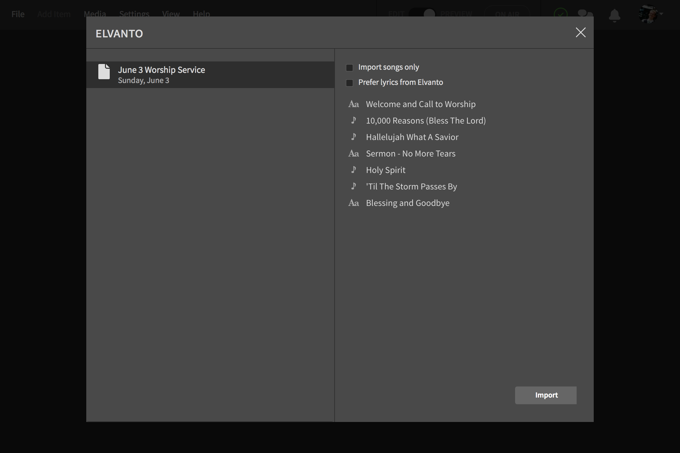Screen dimensions: 680x453
Task: Close the Elvanto dialog
Action: (x=580, y=32)
